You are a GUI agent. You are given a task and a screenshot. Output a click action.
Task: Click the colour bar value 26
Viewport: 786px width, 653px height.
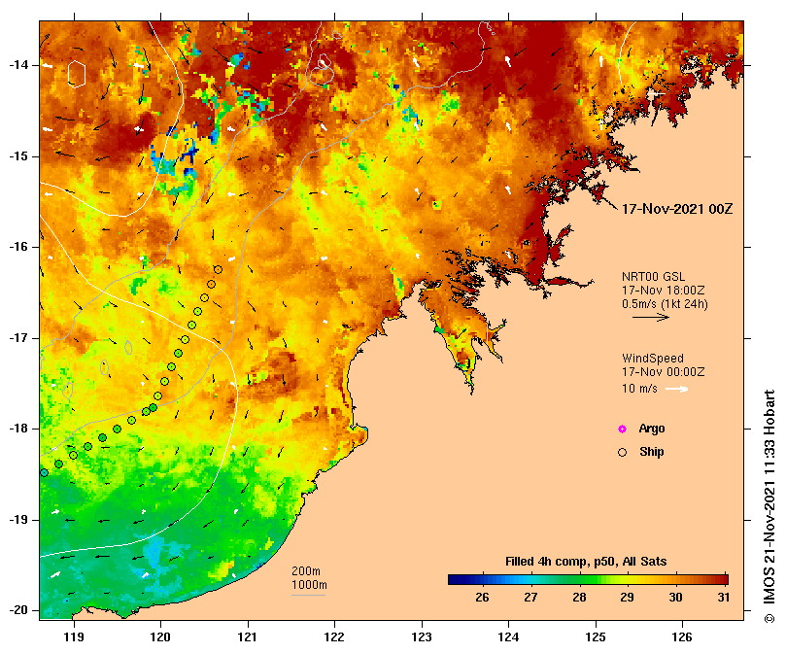point(482,598)
